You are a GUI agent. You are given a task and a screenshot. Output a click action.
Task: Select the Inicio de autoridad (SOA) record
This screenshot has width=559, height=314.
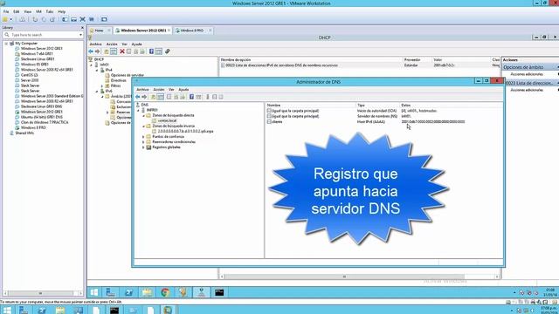point(377,111)
